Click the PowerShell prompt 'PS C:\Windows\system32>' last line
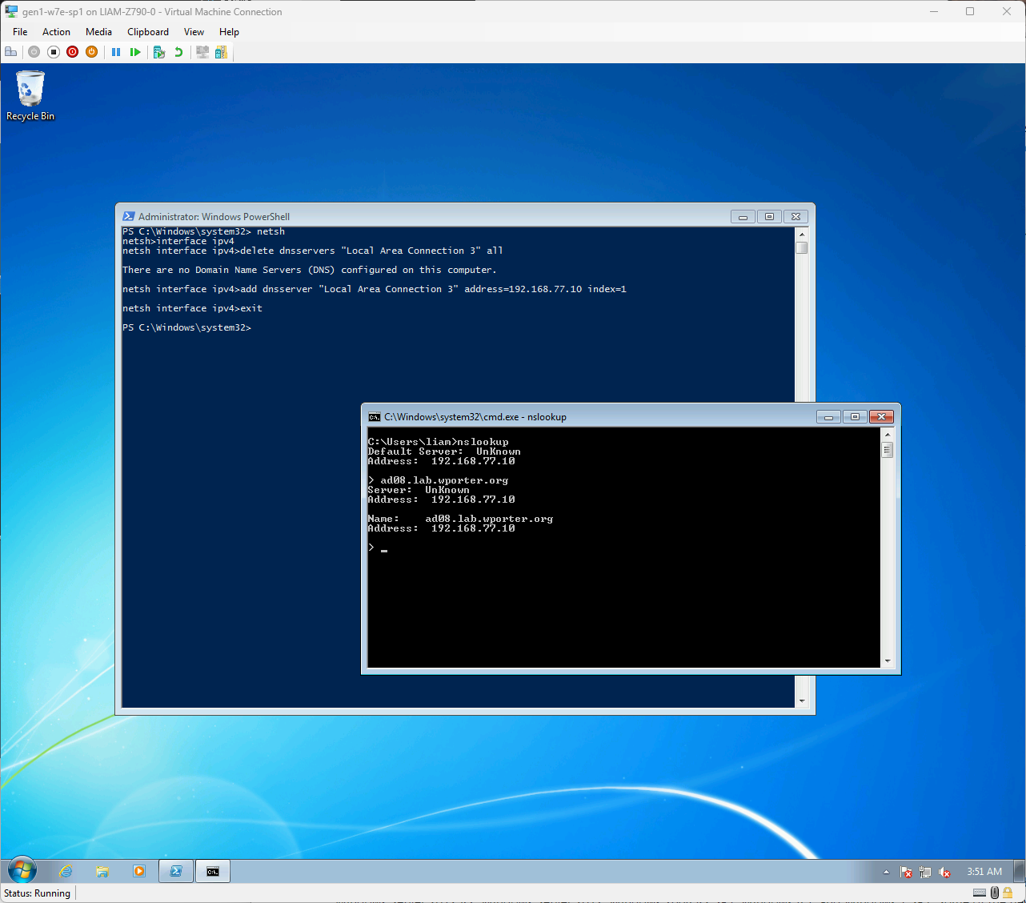The height and width of the screenshot is (903, 1026). 187,327
